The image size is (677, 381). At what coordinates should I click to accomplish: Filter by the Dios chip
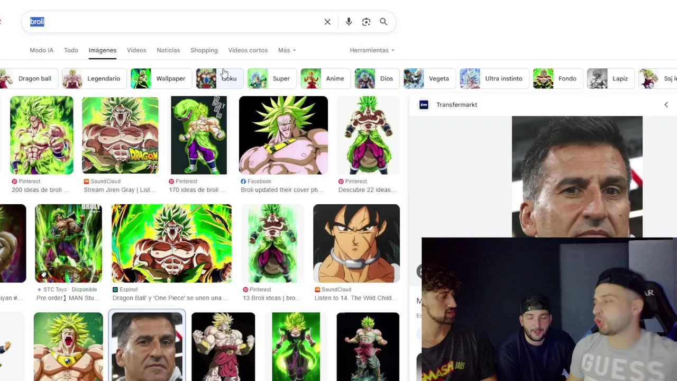377,78
